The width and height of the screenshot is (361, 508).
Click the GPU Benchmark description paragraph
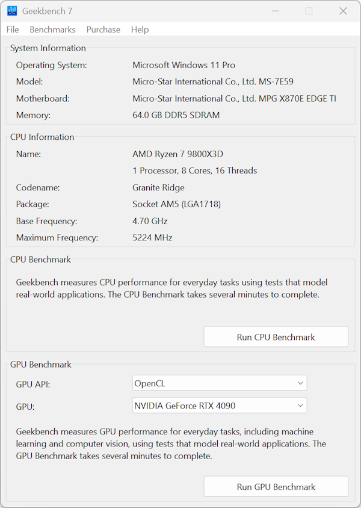tap(171, 444)
